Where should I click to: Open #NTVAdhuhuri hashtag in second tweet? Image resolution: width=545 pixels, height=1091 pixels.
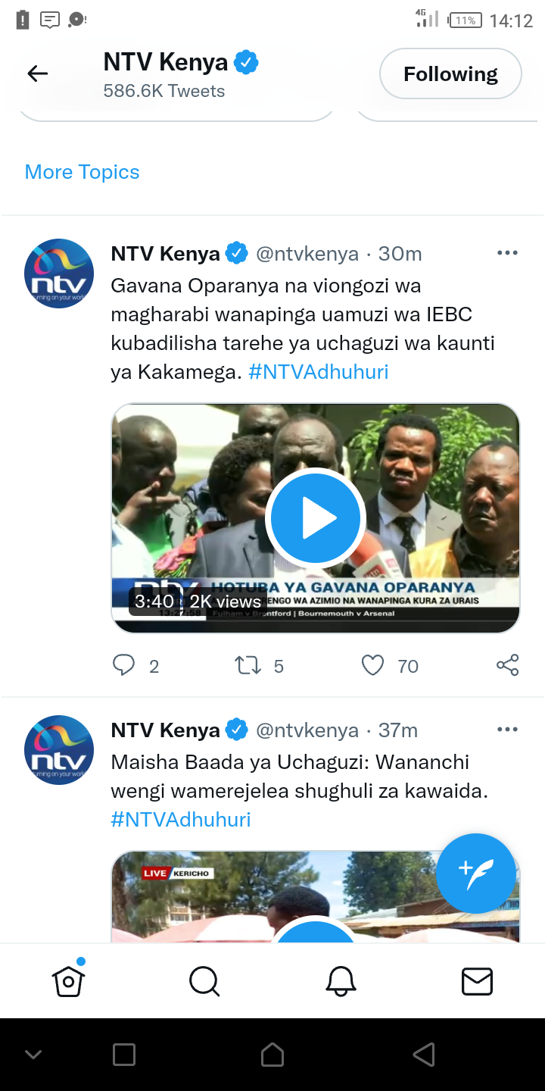click(x=181, y=820)
